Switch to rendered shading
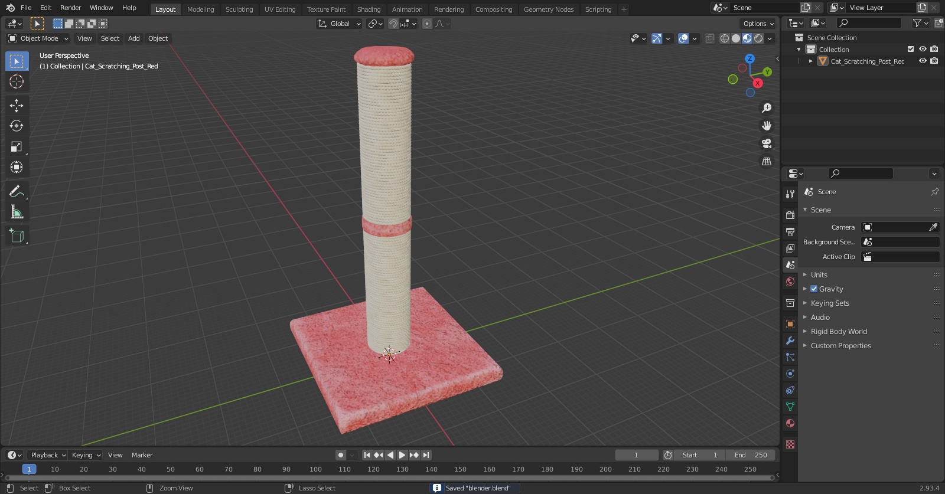 point(758,38)
